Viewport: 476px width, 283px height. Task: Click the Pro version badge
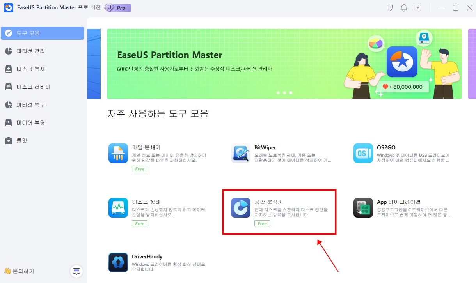pos(118,8)
